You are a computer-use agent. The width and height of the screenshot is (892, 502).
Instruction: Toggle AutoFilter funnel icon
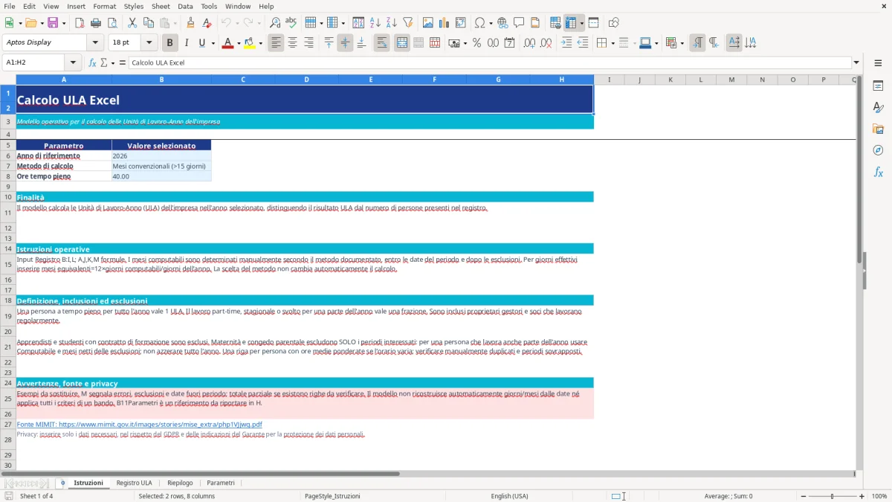click(x=408, y=23)
